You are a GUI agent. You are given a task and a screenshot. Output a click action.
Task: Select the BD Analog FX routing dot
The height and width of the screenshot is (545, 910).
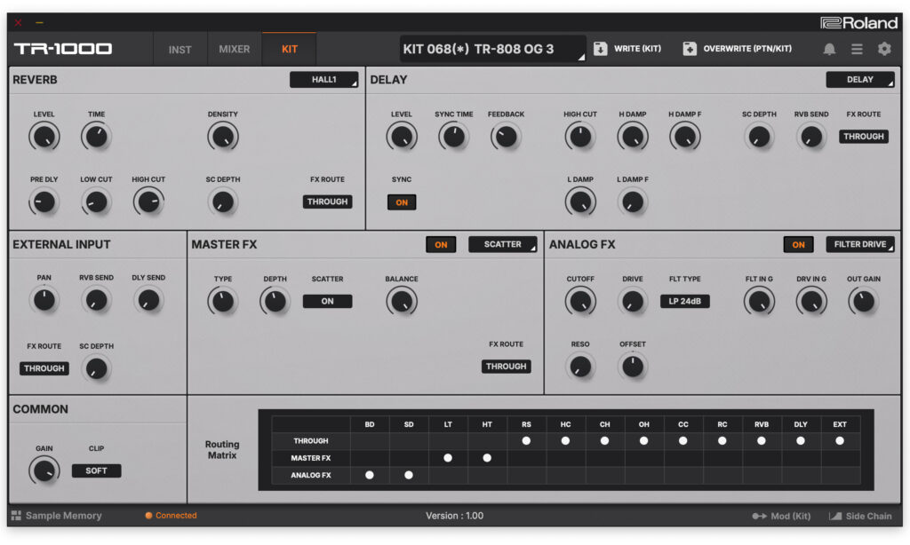tap(370, 476)
